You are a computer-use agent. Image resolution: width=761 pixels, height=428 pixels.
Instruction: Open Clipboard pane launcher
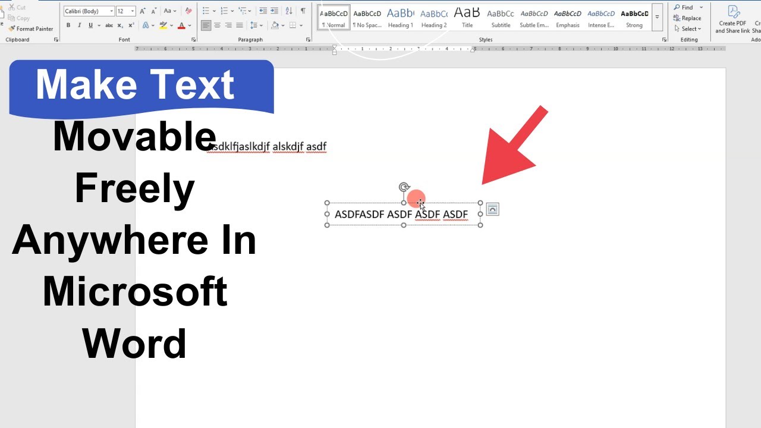coord(56,39)
